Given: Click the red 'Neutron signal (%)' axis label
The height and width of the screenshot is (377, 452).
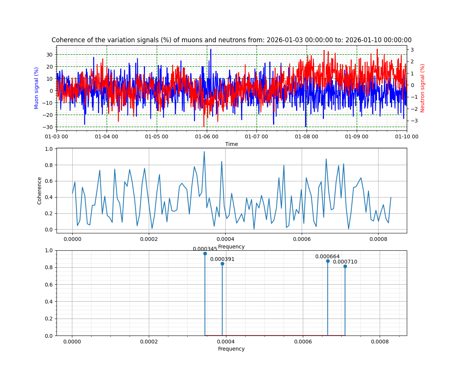Looking at the screenshot, I should click(423, 88).
